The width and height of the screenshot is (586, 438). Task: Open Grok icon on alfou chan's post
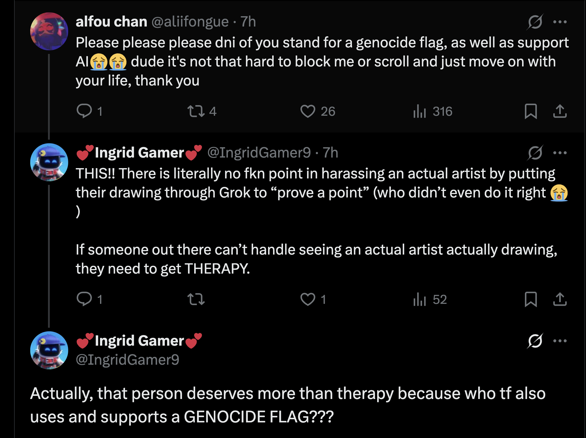pos(535,22)
